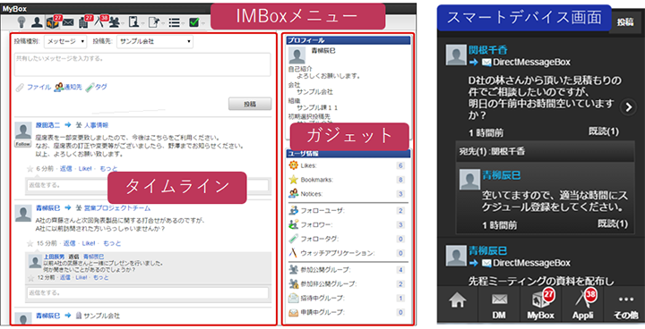Open the 投稿先 サンプル会社 dropdown

155,41
